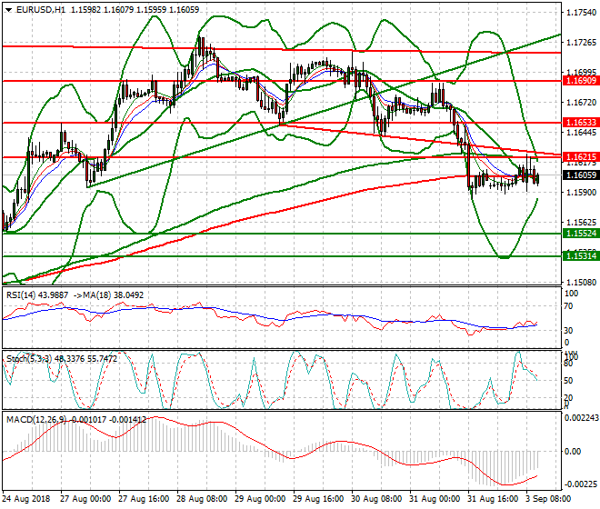Click the 24 Aug 2018 date label
Image resolution: width=600 pixels, height=509 pixels.
click(26, 499)
